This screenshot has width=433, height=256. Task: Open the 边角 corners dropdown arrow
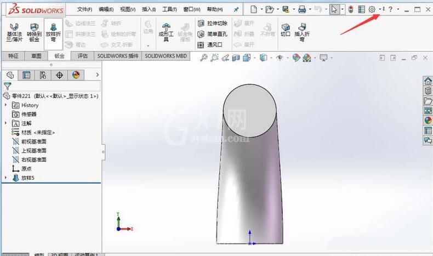coord(148,45)
